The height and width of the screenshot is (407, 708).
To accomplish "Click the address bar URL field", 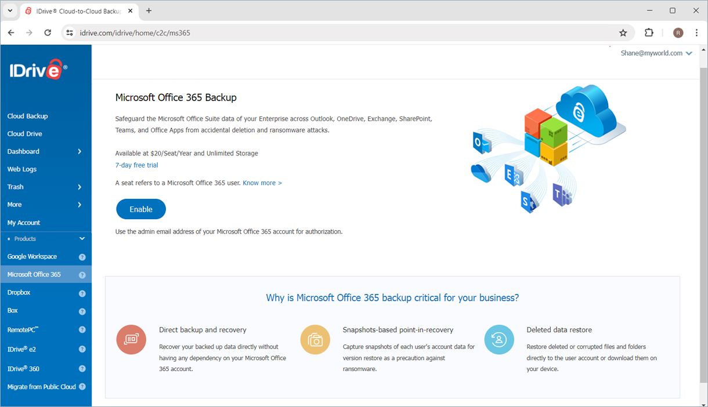I will tap(342, 33).
